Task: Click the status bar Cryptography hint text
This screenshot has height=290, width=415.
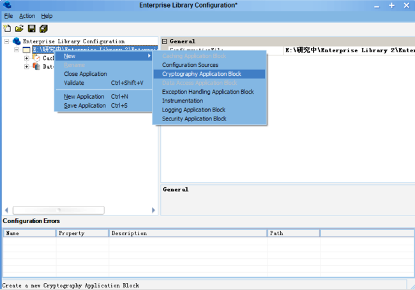Action: (71, 286)
